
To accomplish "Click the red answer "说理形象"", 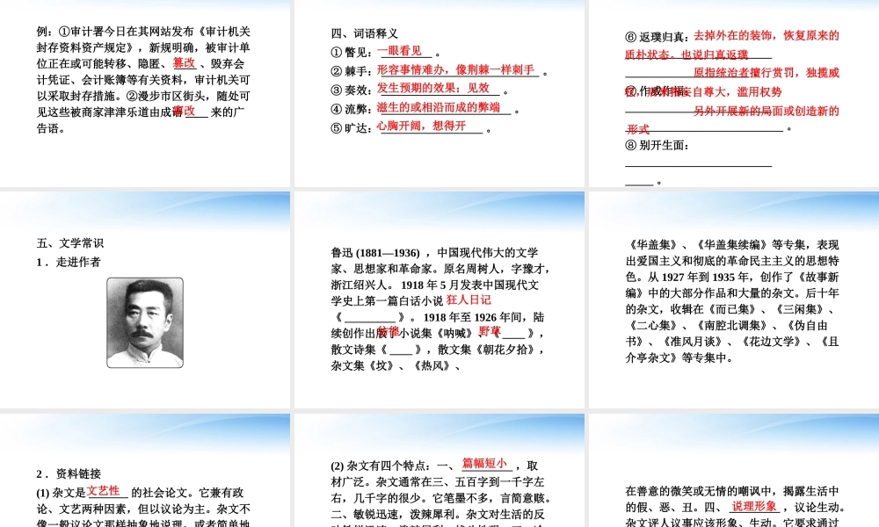I will (754, 506).
